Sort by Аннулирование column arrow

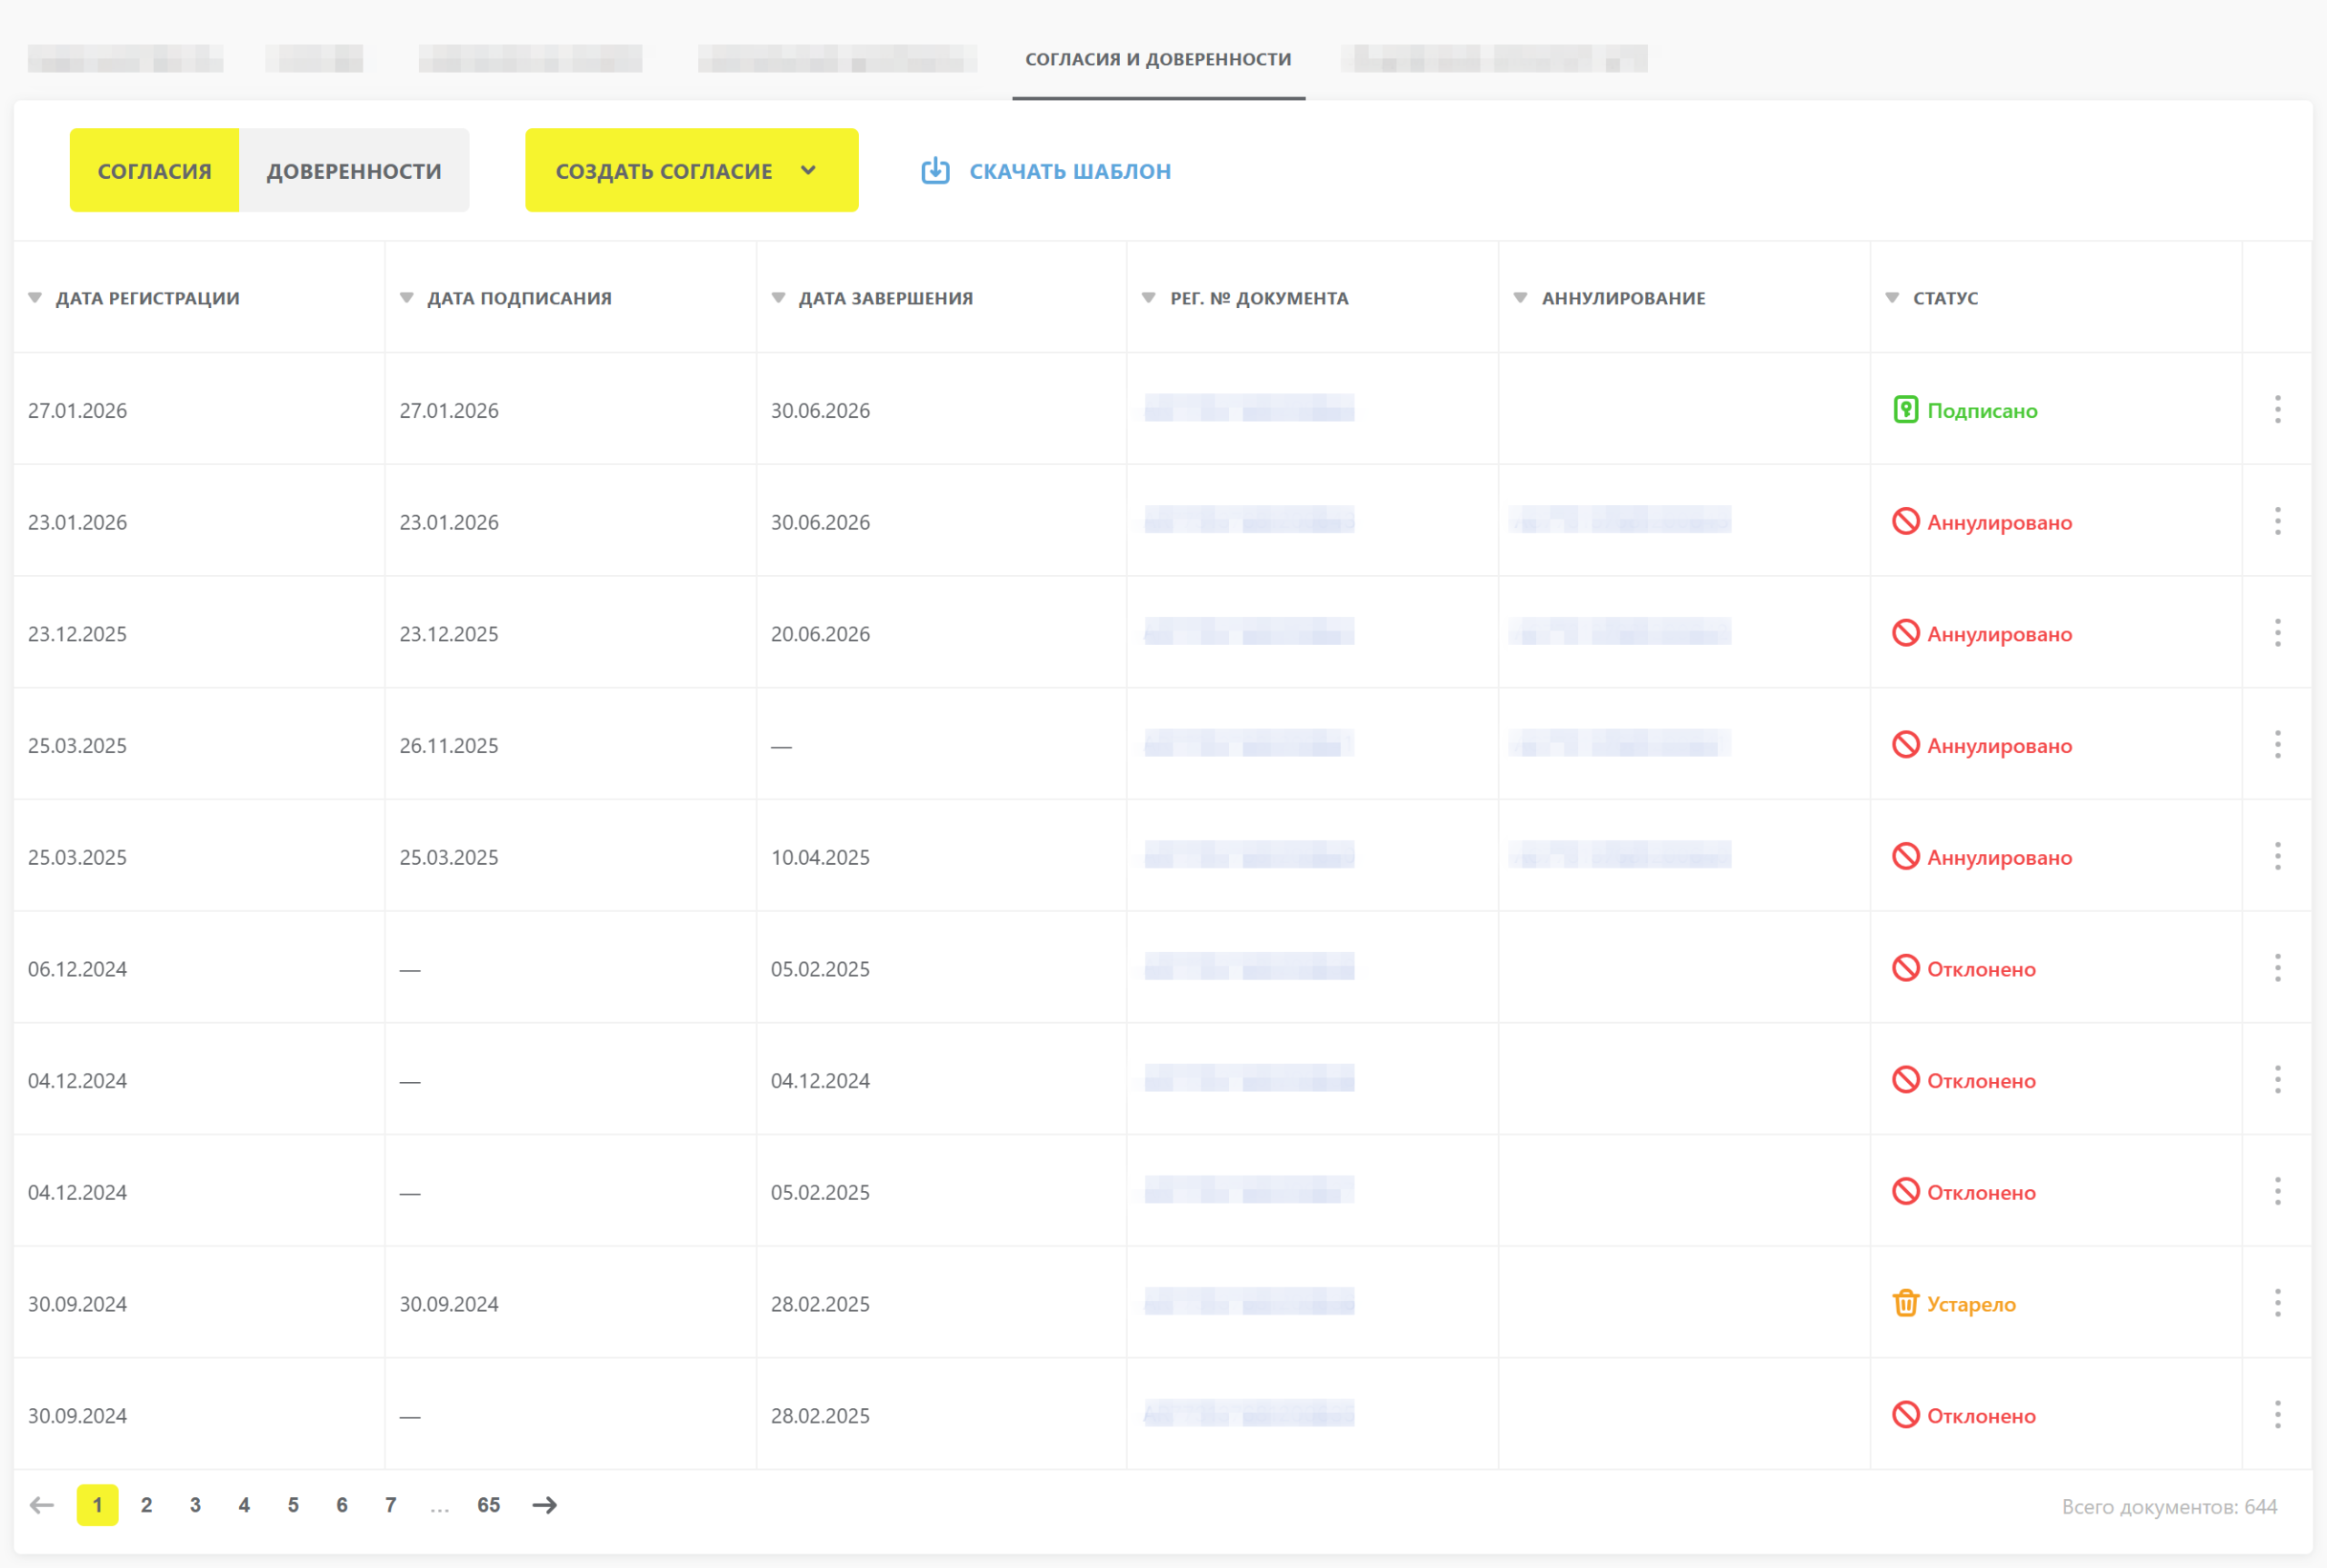pos(1520,298)
